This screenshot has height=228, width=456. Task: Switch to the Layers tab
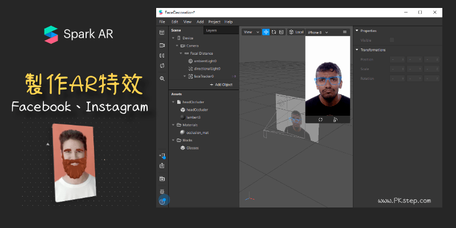click(x=221, y=30)
